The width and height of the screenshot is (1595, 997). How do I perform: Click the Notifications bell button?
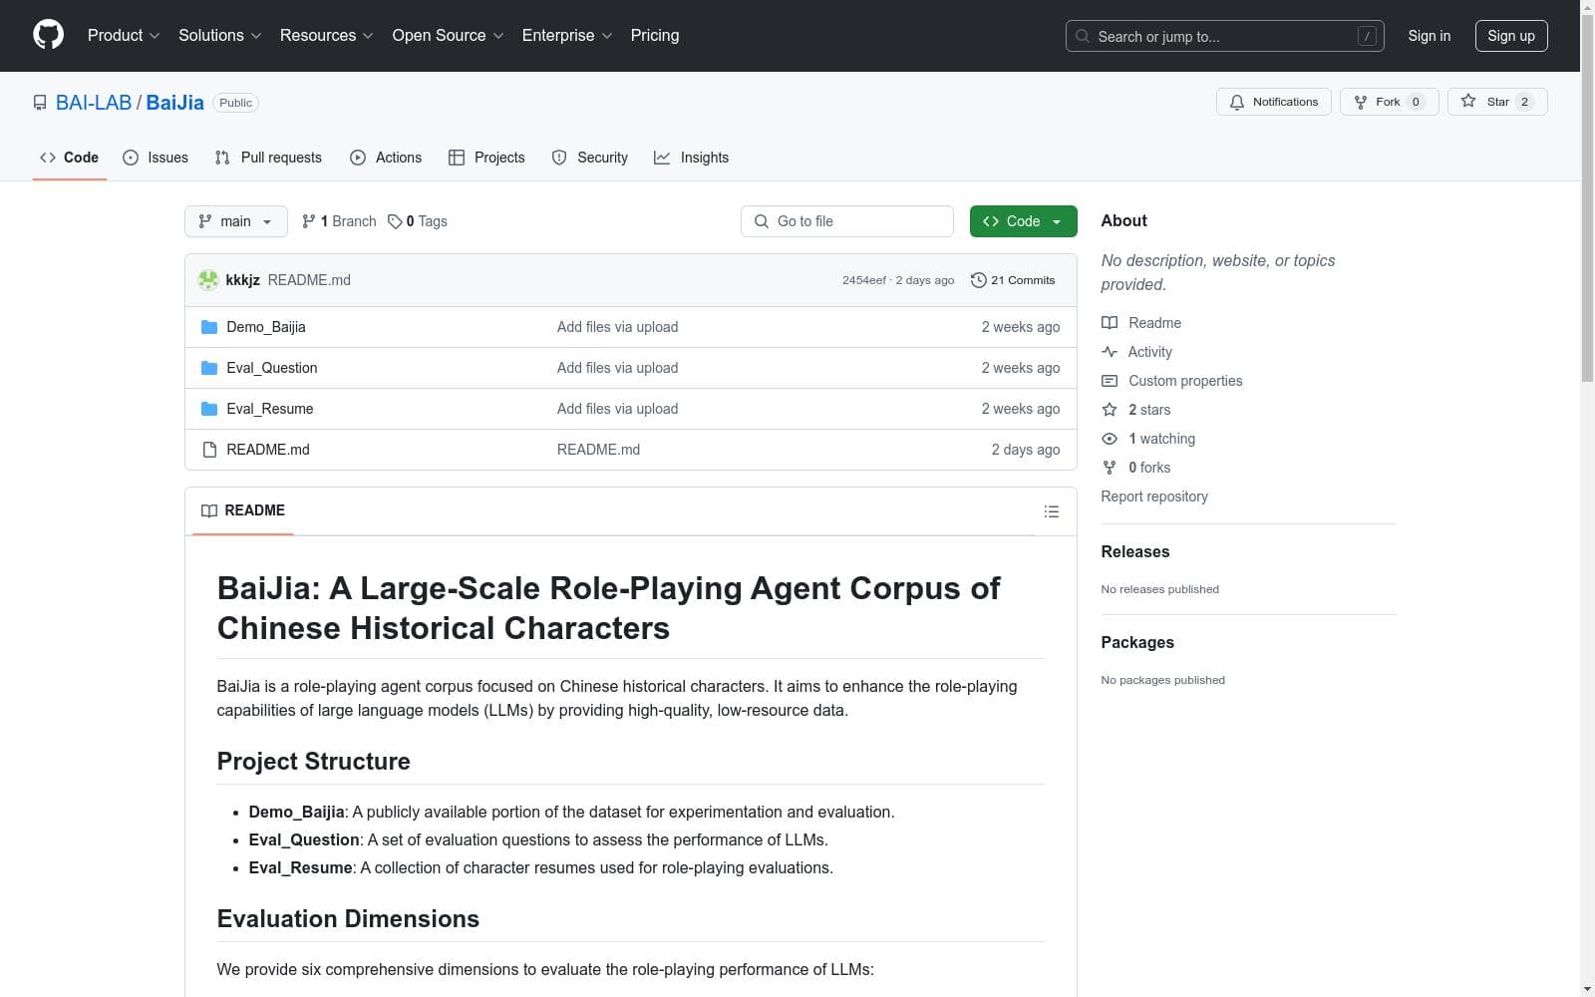coord(1273,102)
